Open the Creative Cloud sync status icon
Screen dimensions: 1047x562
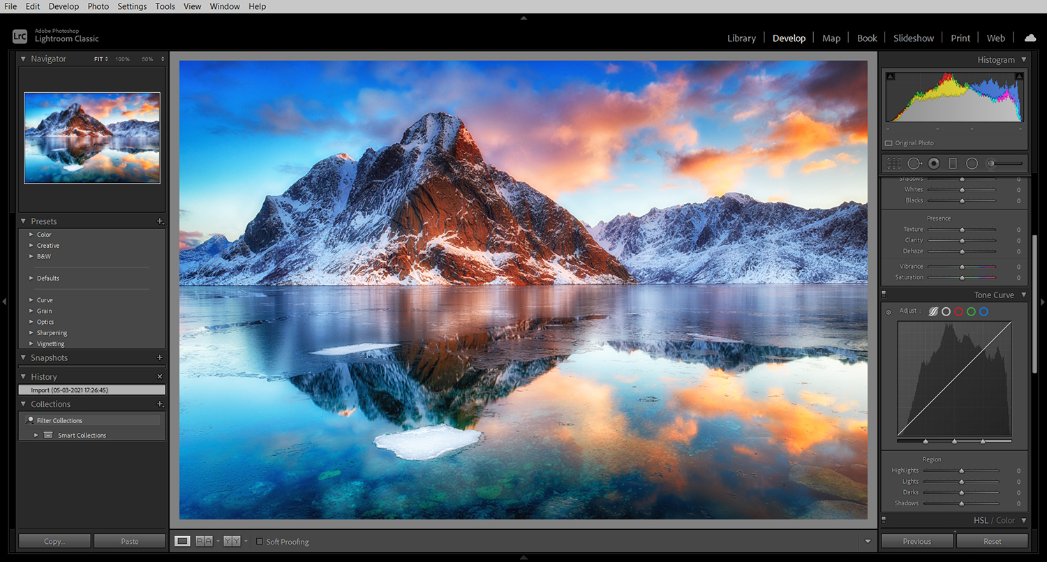coord(1030,38)
